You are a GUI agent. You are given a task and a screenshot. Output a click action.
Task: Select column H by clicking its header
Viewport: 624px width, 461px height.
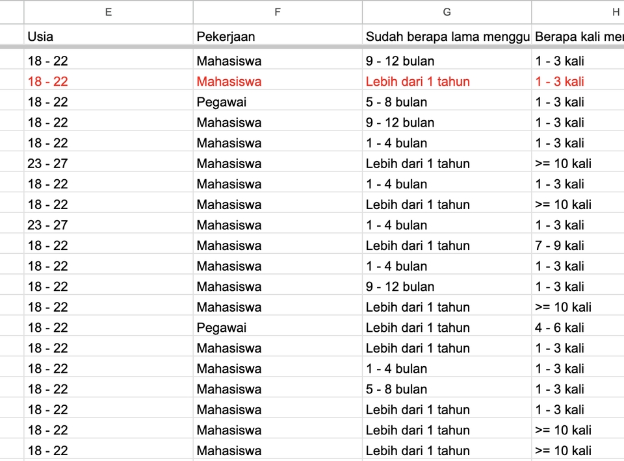615,12
